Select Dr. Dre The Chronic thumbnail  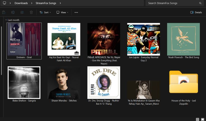coord(104,83)
